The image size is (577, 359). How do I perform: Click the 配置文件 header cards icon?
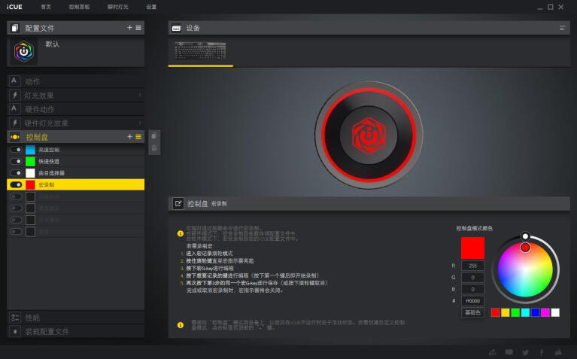point(15,28)
